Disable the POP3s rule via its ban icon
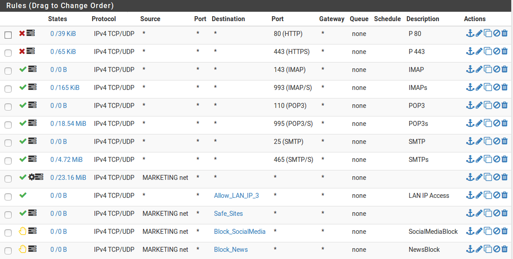The image size is (513, 259). (496, 123)
